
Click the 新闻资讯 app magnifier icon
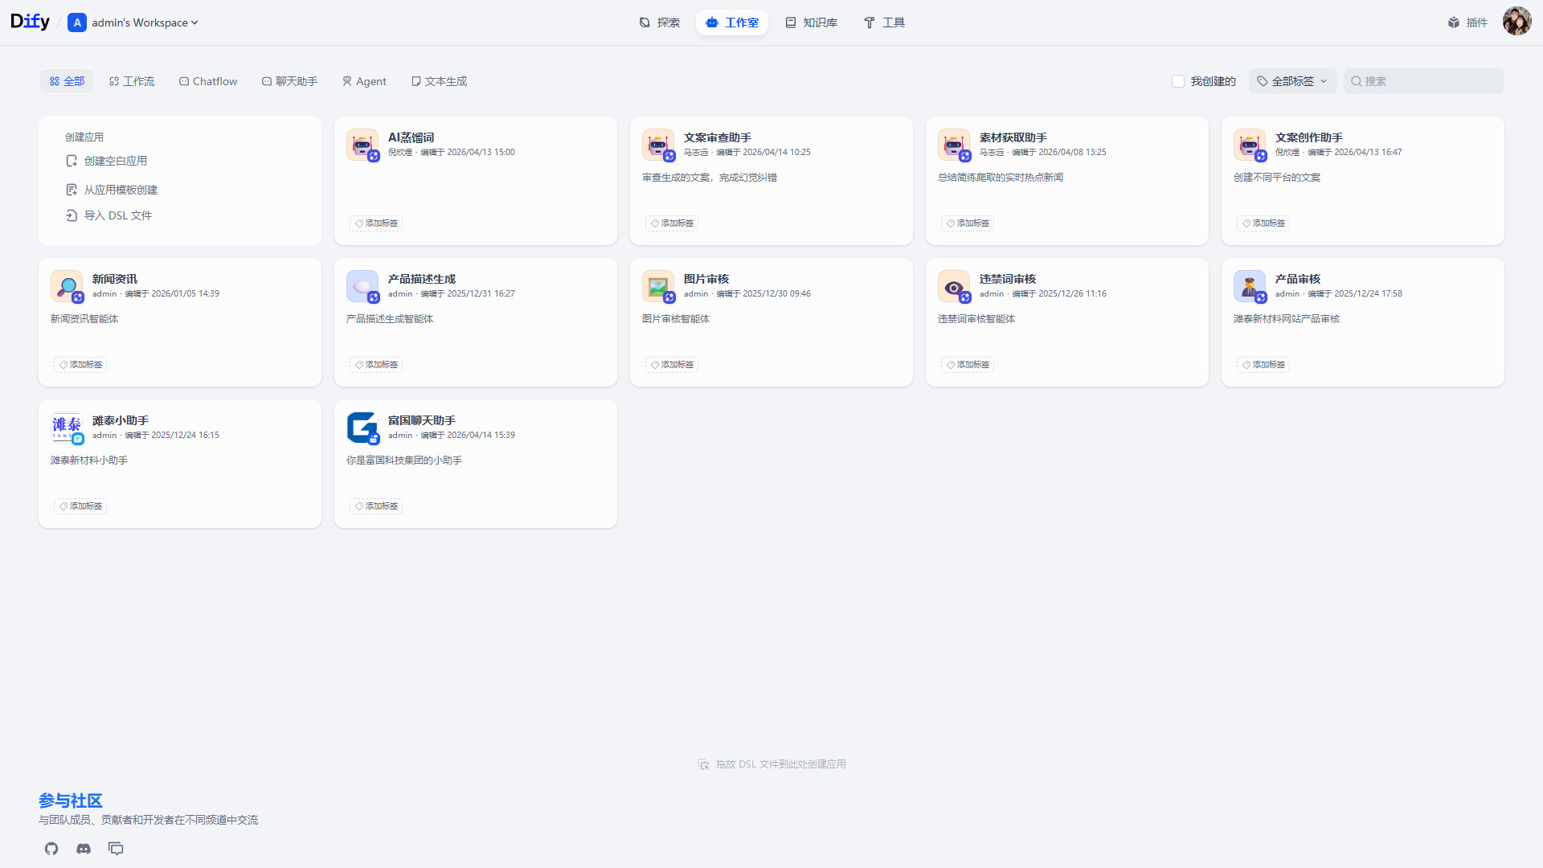67,286
